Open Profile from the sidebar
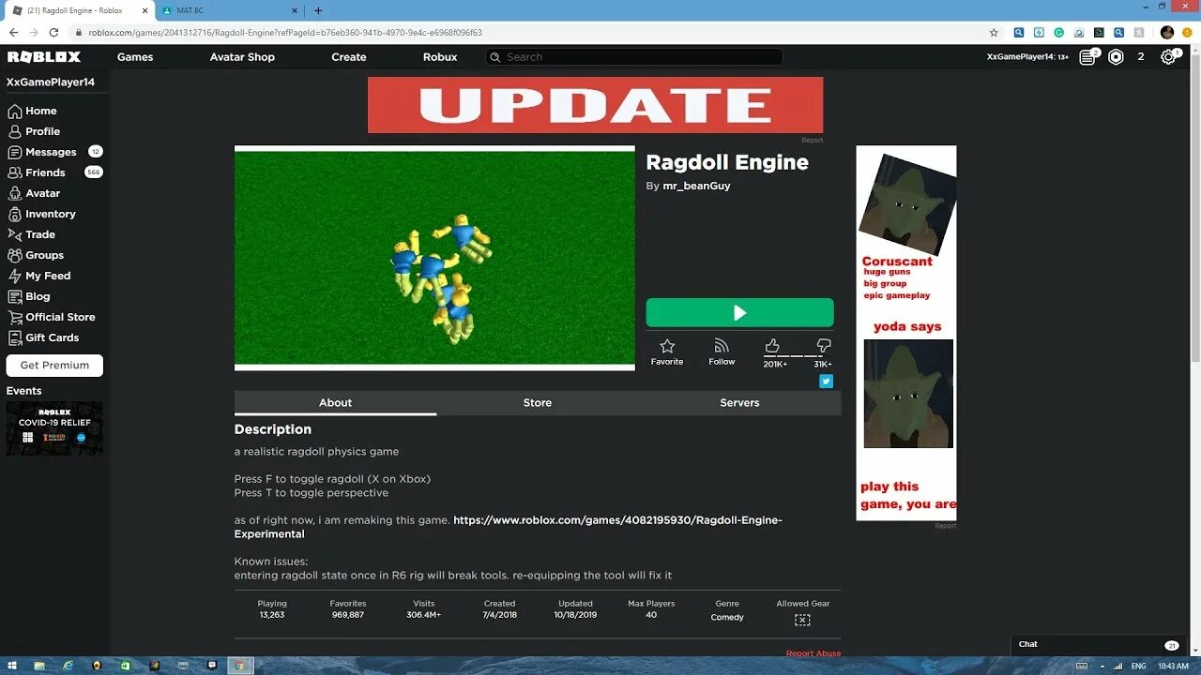 point(42,131)
